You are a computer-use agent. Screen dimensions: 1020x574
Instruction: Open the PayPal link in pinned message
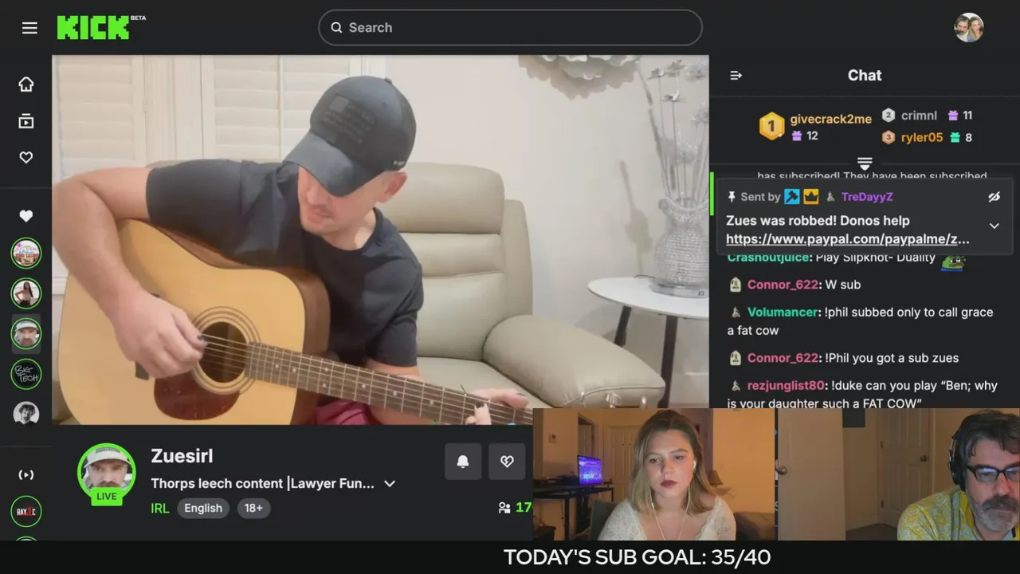pyautogui.click(x=848, y=239)
